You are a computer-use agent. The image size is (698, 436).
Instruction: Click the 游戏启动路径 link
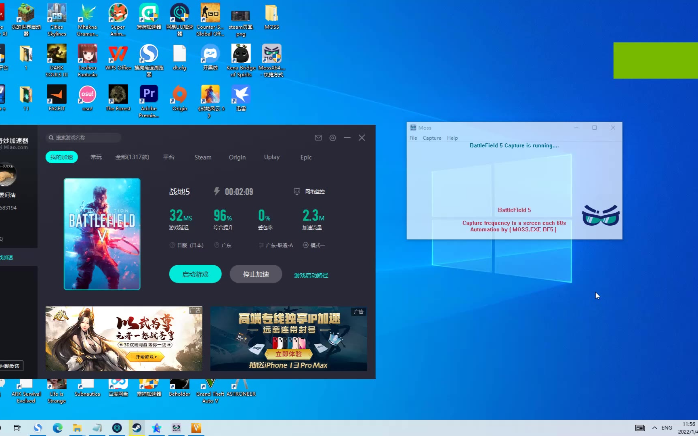[x=311, y=275]
